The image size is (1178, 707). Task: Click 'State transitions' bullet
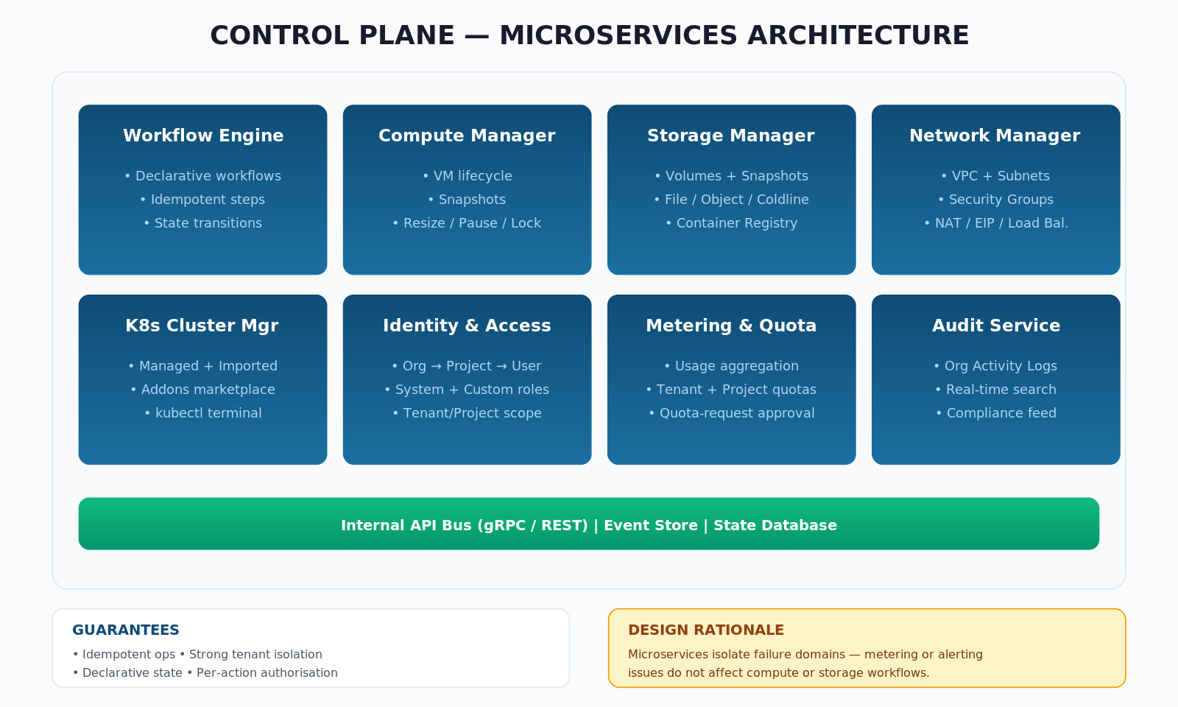[x=202, y=223]
